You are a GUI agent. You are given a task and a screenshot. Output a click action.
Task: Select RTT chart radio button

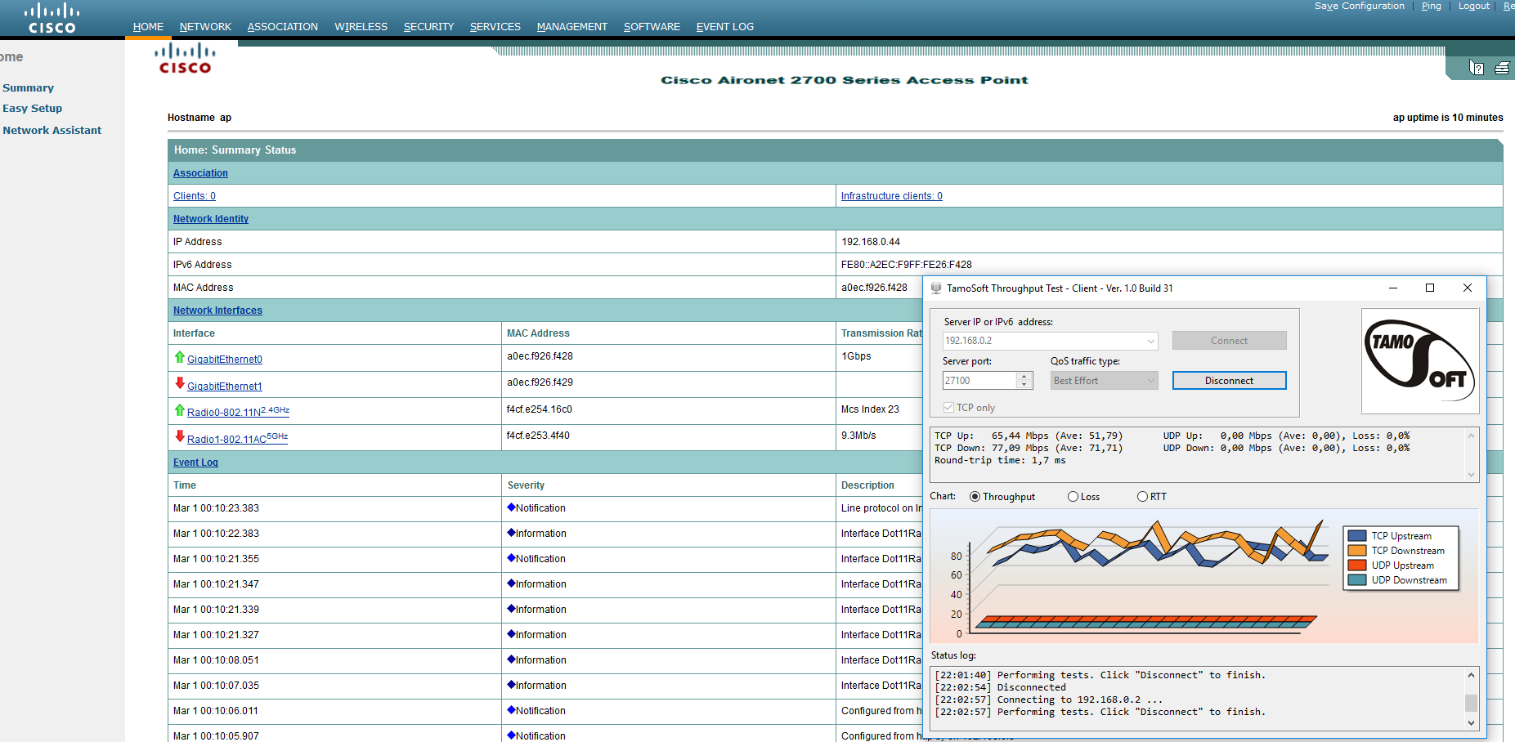tap(1142, 497)
